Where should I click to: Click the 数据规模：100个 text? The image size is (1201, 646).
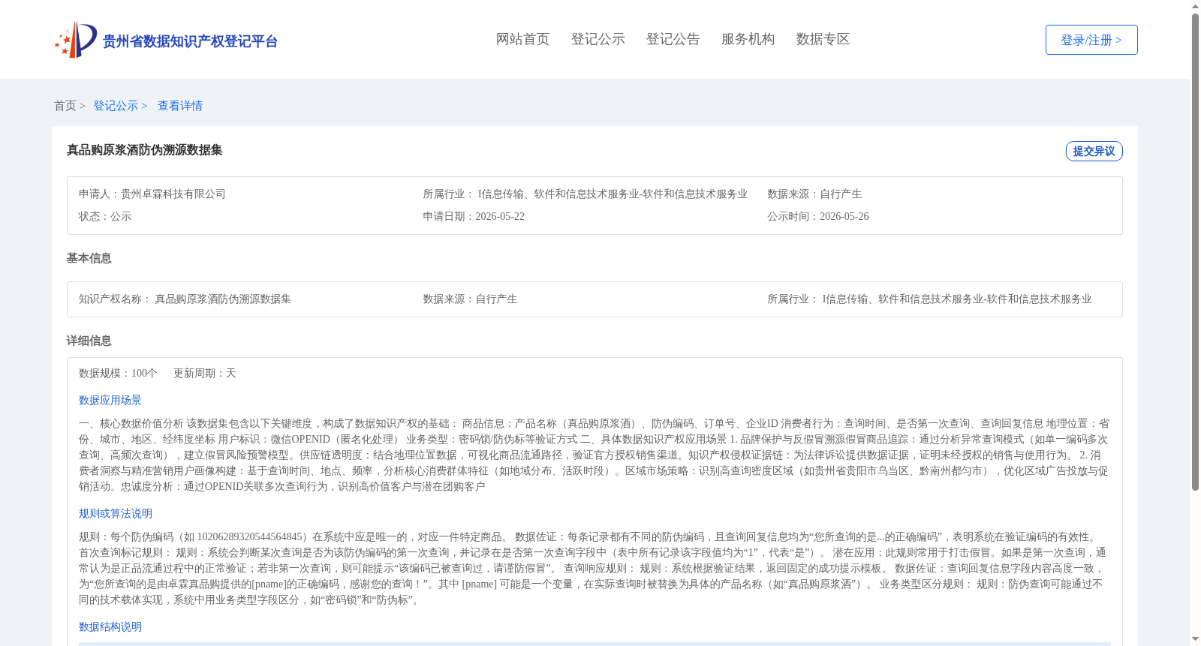point(118,373)
